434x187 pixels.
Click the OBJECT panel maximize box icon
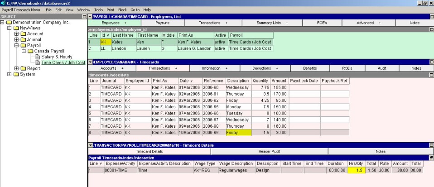point(84,17)
